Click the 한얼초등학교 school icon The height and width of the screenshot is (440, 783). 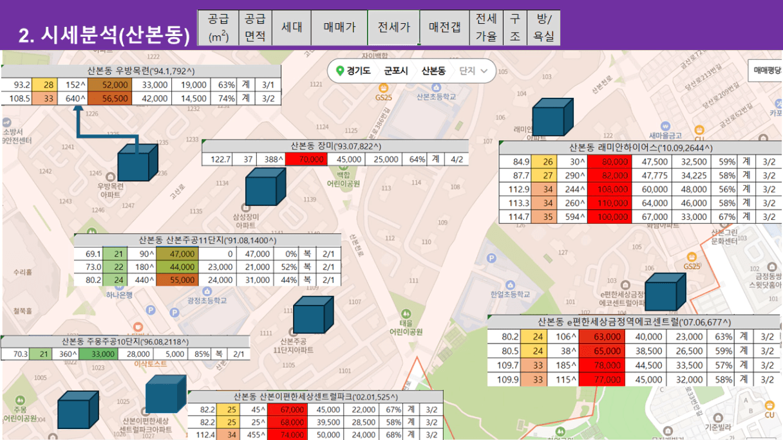click(x=511, y=284)
